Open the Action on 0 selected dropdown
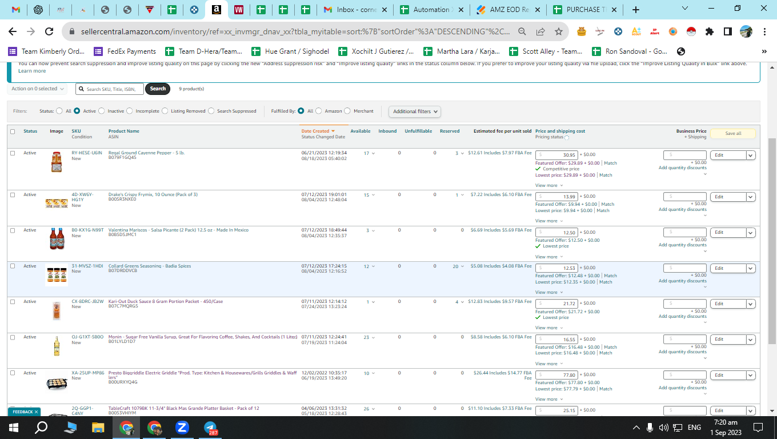 click(x=38, y=89)
